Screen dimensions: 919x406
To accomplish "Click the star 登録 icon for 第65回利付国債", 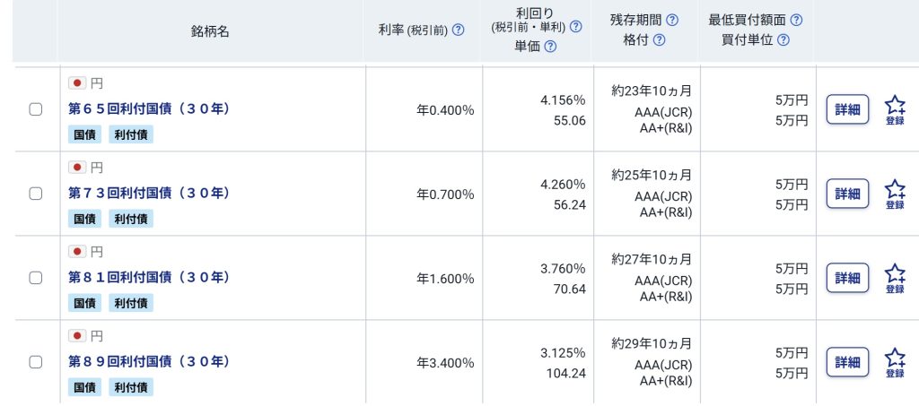I will pyautogui.click(x=895, y=109).
